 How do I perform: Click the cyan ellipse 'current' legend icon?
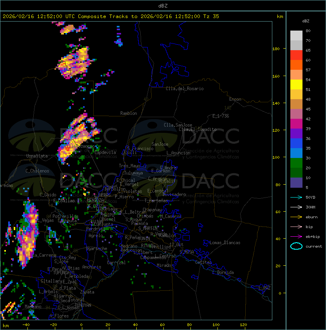pyautogui.click(x=296, y=246)
